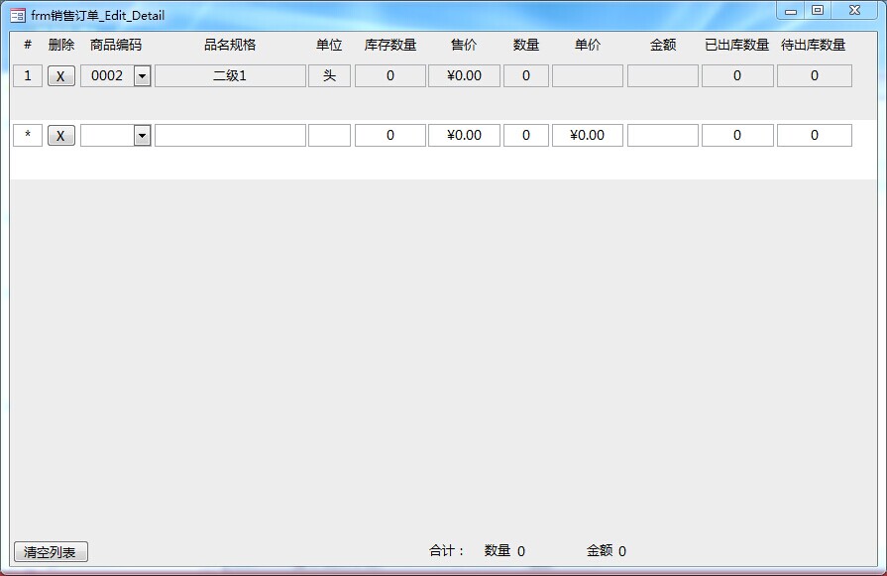Select the 0002 product code field
The width and height of the screenshot is (887, 576).
(x=107, y=75)
